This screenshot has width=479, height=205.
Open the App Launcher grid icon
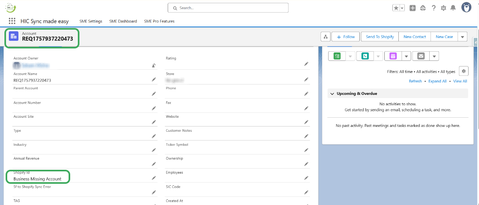point(12,21)
